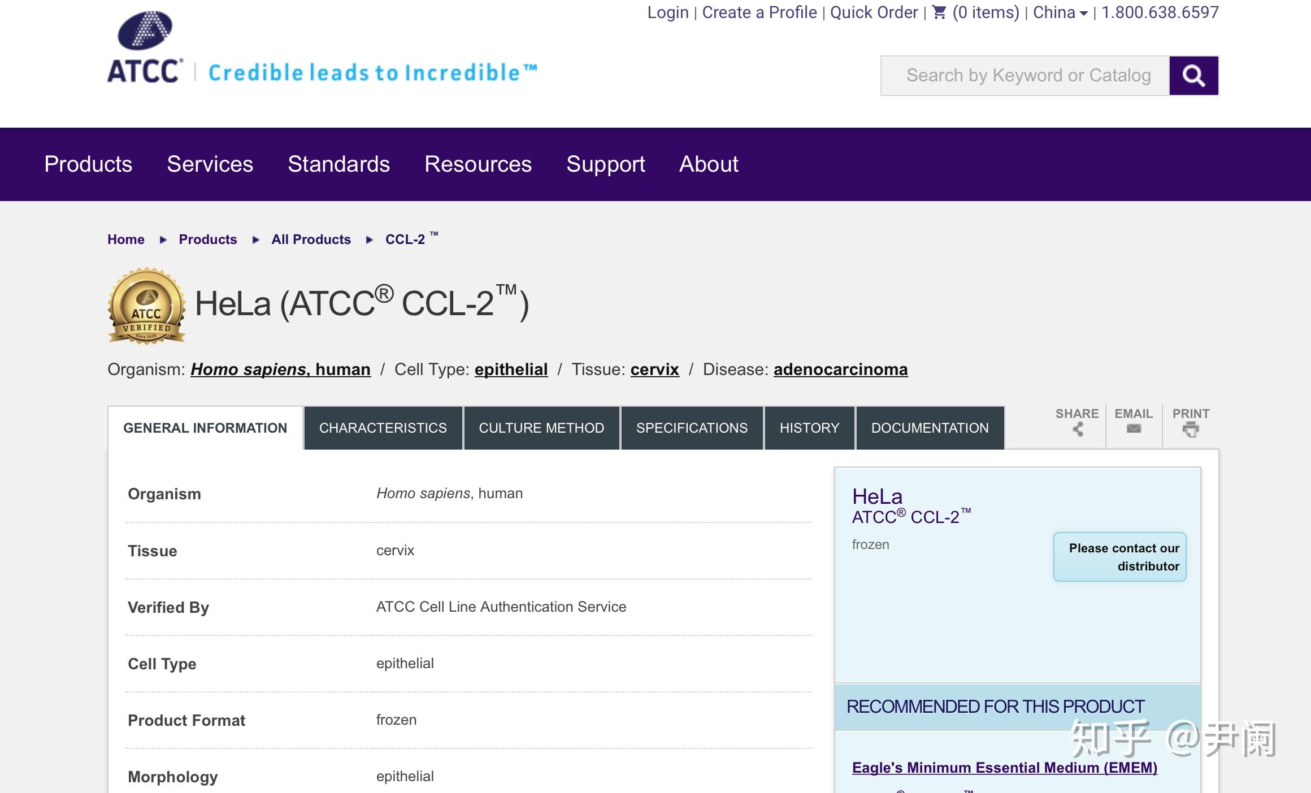The width and height of the screenshot is (1311, 793).
Task: Click the Login link
Action: pyautogui.click(x=667, y=12)
